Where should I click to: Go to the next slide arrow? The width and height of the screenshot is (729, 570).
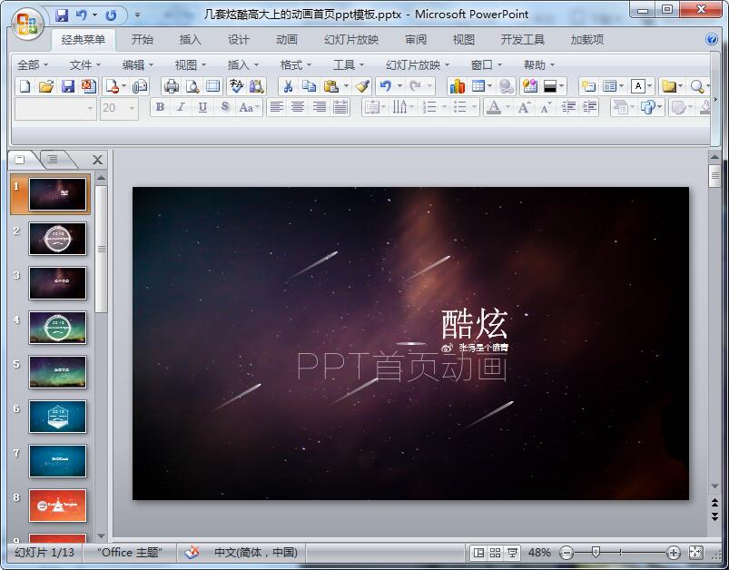pos(714,516)
